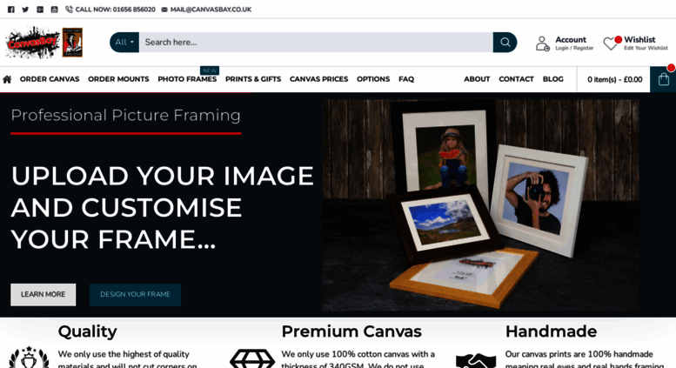Click the magnifier search button

505,43
